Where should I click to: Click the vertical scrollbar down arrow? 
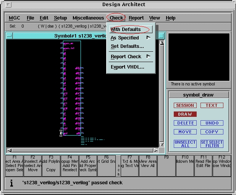click(162, 144)
